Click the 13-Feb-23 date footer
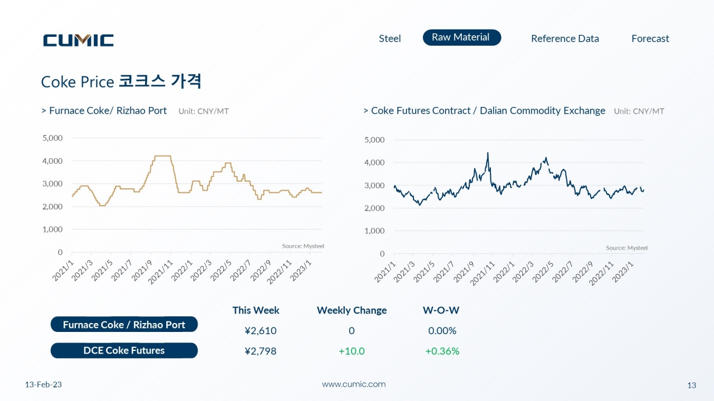 [x=44, y=385]
